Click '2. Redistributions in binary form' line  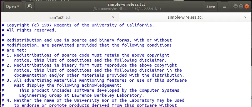point(89,65)
